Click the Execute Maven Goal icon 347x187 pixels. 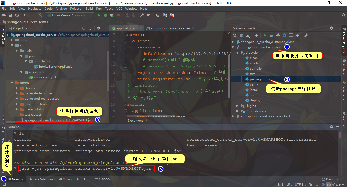[x=271, y=35]
